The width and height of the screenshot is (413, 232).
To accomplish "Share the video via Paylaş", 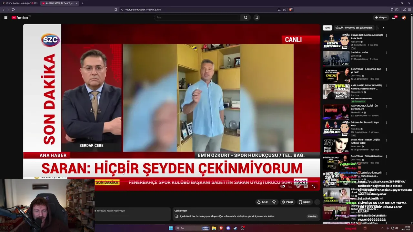I will coord(287,202).
